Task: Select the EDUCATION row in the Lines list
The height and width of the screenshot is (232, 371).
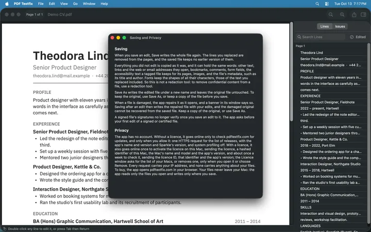Action: [331, 189]
